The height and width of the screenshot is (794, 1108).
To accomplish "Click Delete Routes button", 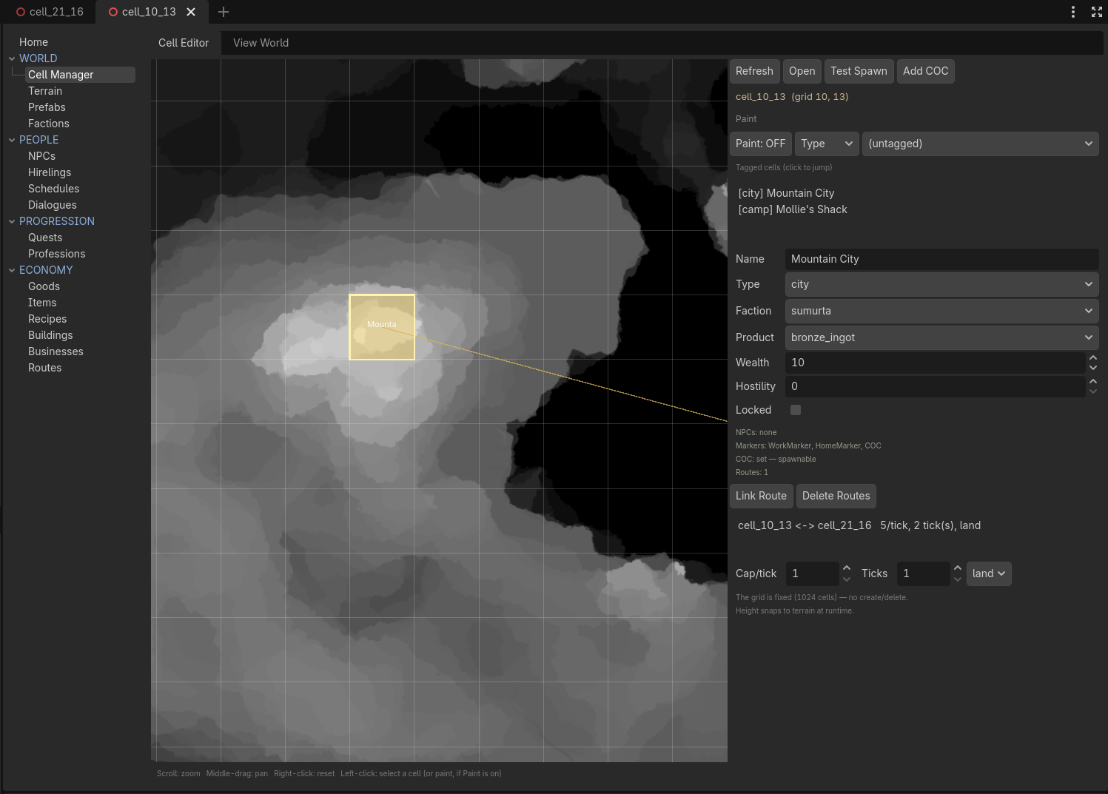I will (836, 496).
